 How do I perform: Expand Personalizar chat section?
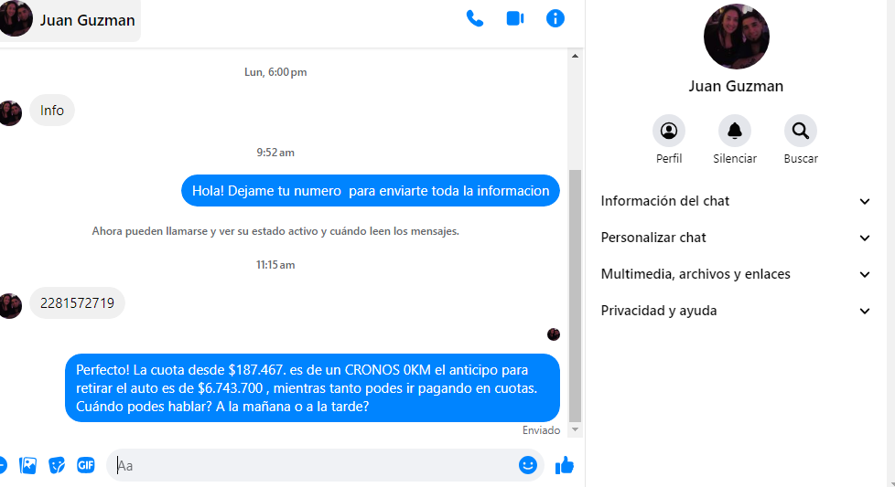pos(735,238)
